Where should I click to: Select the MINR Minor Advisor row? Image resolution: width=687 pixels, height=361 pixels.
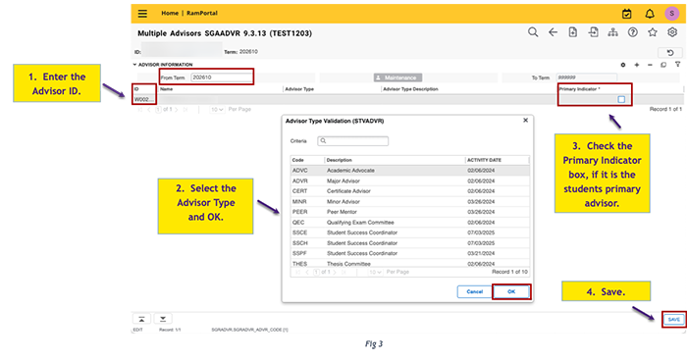409,201
